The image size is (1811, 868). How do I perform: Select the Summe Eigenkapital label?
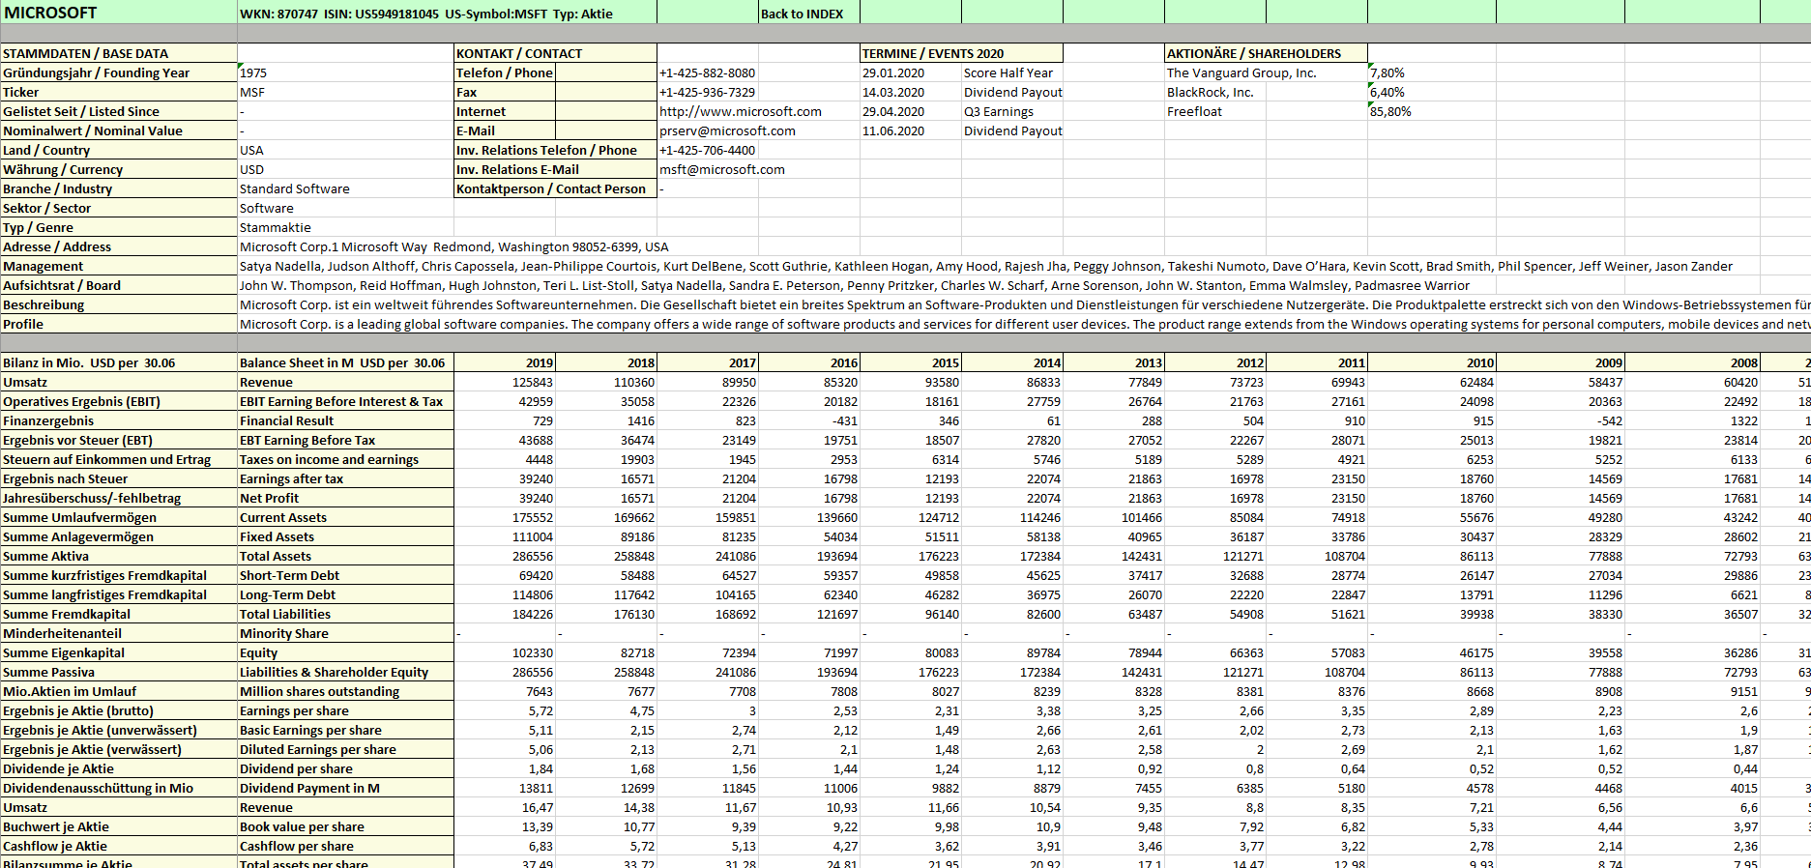[x=119, y=652]
